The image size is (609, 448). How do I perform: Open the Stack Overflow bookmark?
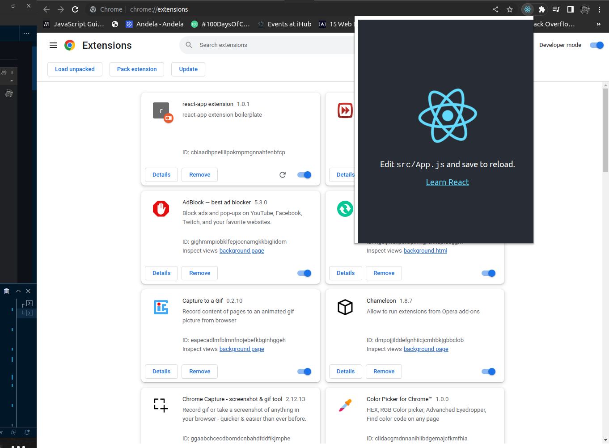tap(554, 24)
